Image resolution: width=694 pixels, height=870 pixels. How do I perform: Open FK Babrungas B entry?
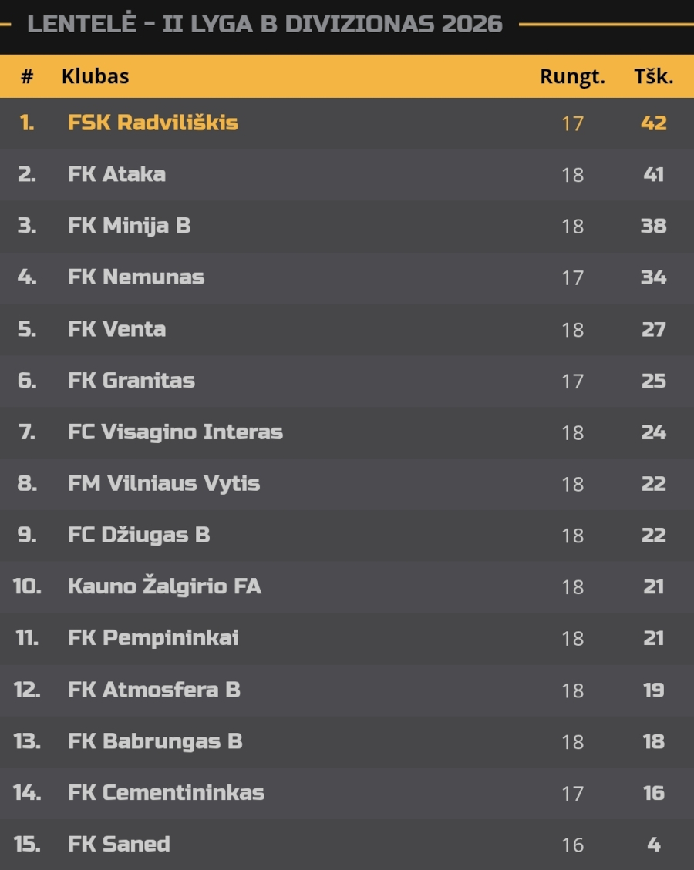click(x=155, y=741)
